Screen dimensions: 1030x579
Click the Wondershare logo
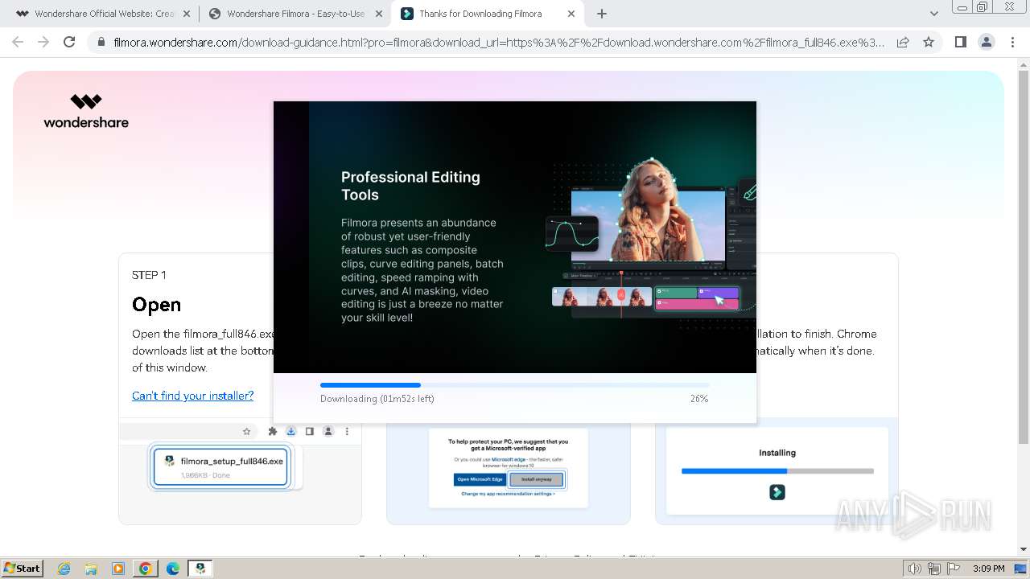click(x=86, y=111)
